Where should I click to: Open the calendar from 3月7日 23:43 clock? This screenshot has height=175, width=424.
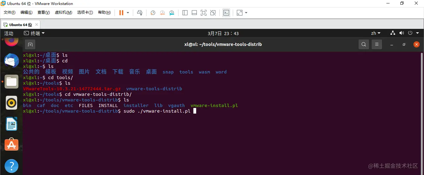point(223,33)
